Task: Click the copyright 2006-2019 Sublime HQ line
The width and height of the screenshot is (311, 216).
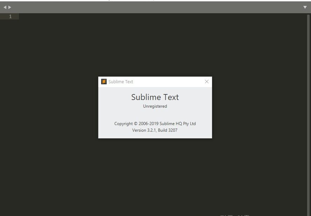Action: 155,124
